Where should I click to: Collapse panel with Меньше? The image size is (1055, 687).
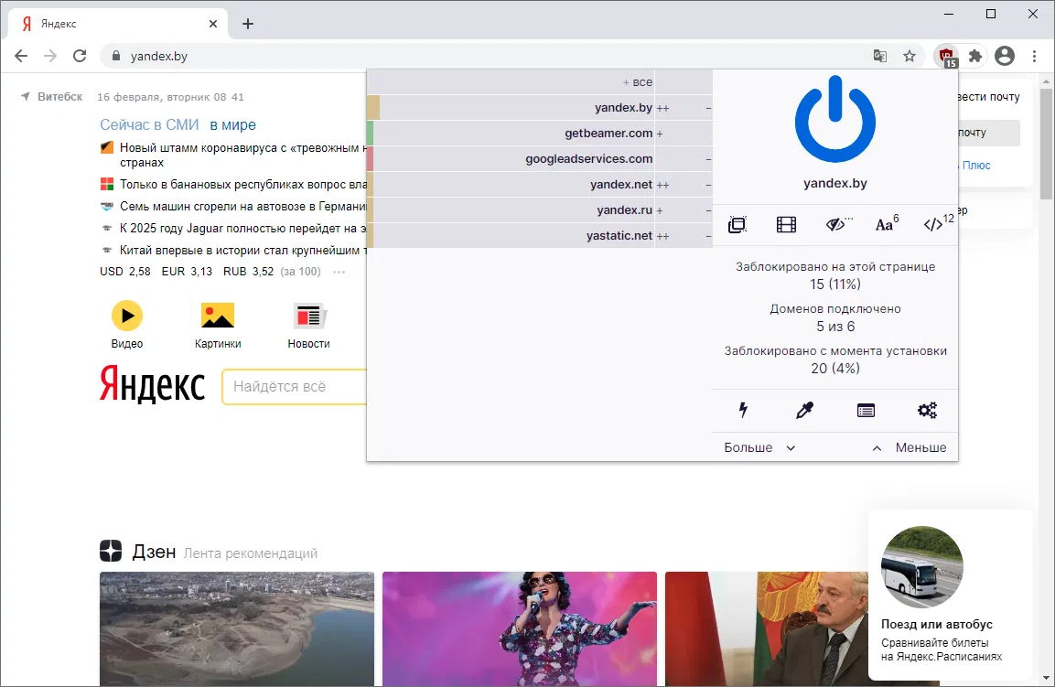[909, 447]
